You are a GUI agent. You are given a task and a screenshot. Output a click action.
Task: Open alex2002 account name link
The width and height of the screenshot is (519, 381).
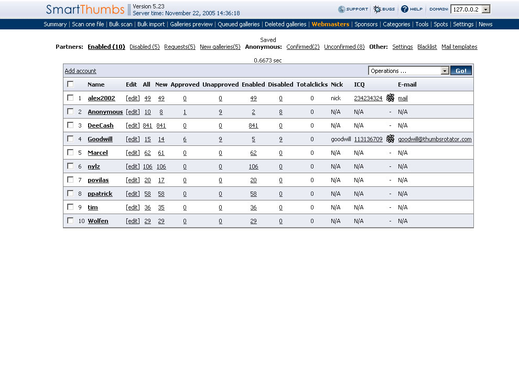[101, 98]
